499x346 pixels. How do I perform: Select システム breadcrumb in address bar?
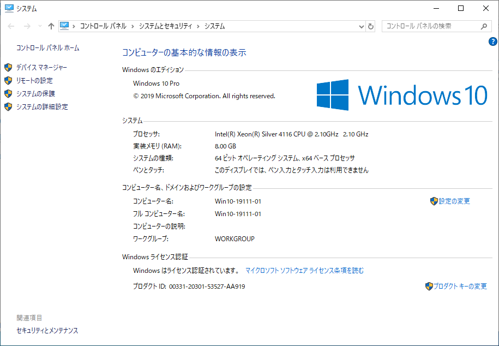(x=214, y=26)
